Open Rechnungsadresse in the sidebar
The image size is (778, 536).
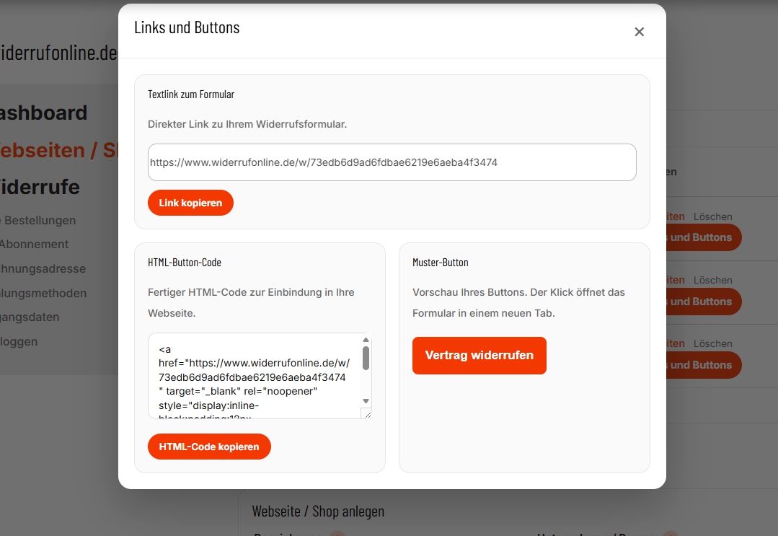tap(43, 268)
